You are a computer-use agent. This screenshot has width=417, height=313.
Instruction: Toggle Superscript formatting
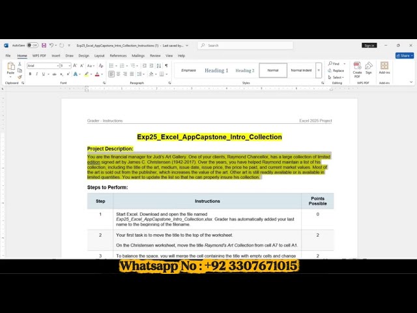click(68, 74)
